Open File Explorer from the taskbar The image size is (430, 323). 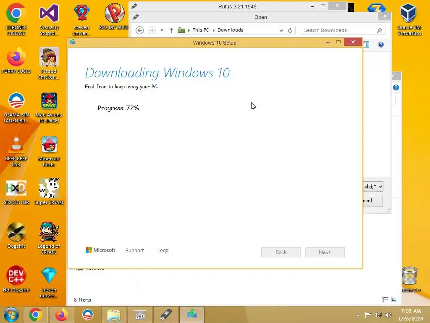(x=113, y=315)
